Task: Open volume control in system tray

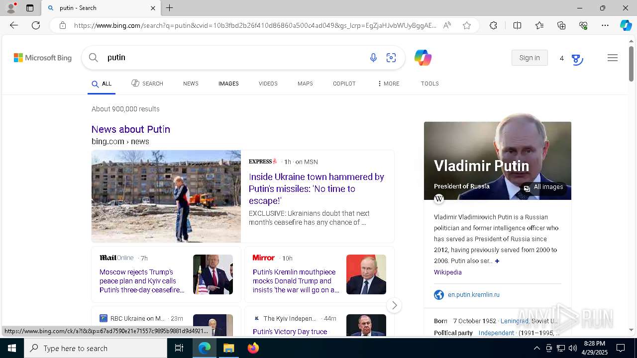Action: (572, 348)
